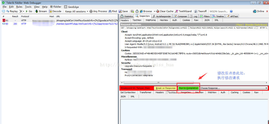The width and height of the screenshot is (269, 124).
Task: Sort sessions by Protocol column header
Action: click(x=25, y=16)
